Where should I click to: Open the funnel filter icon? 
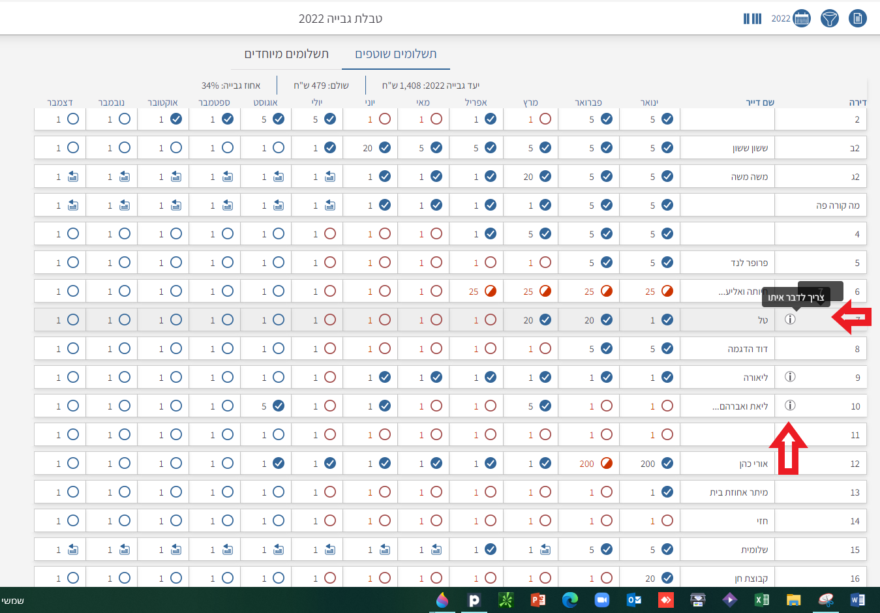click(x=829, y=18)
